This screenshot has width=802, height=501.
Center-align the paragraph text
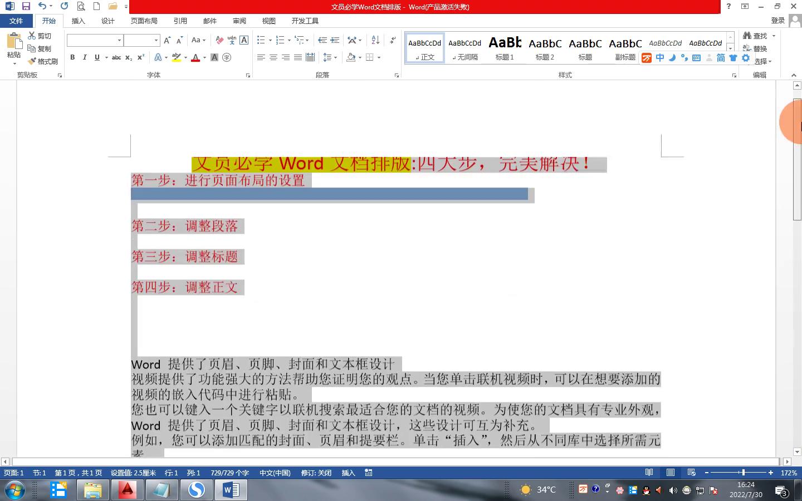coord(273,57)
